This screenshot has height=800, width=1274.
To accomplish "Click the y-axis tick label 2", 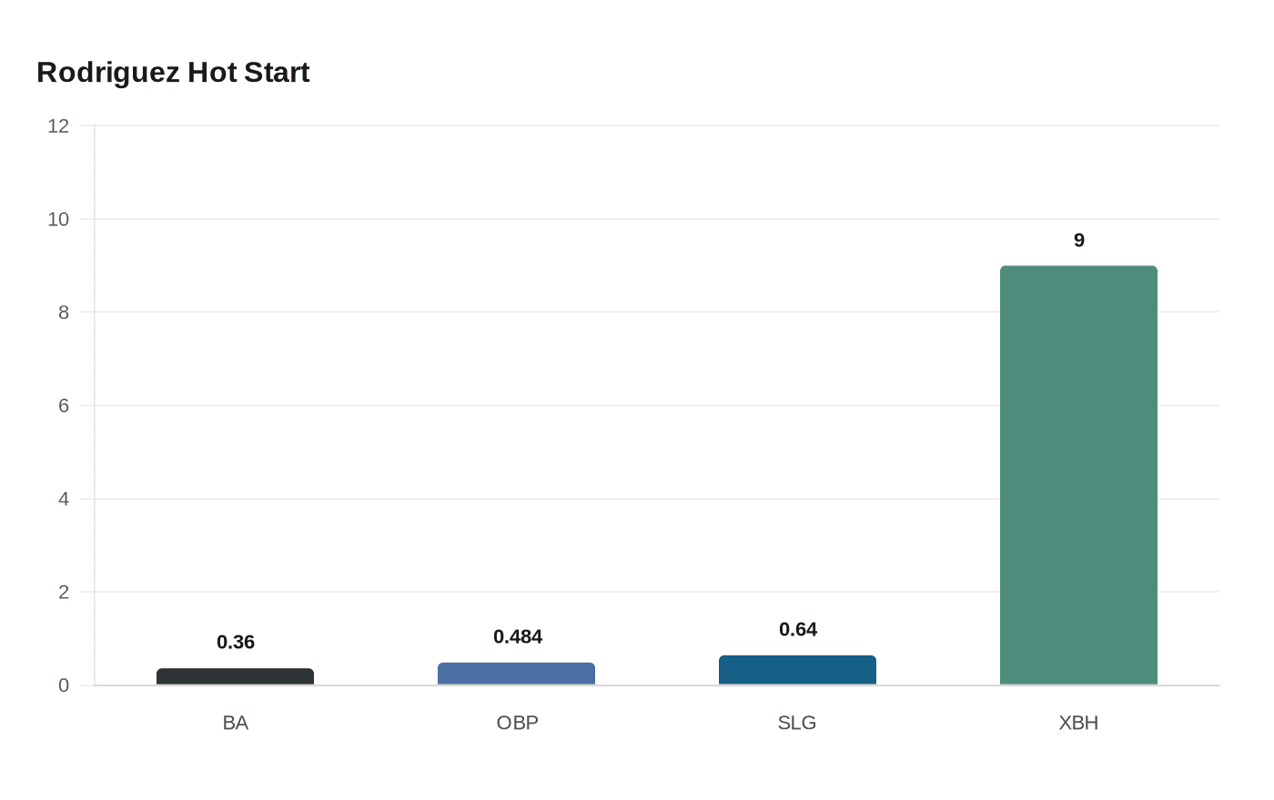I will click(x=64, y=593).
